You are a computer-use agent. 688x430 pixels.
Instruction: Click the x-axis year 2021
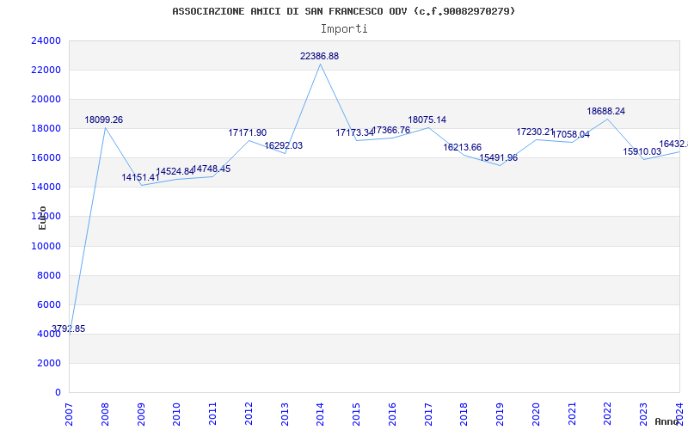click(572, 415)
